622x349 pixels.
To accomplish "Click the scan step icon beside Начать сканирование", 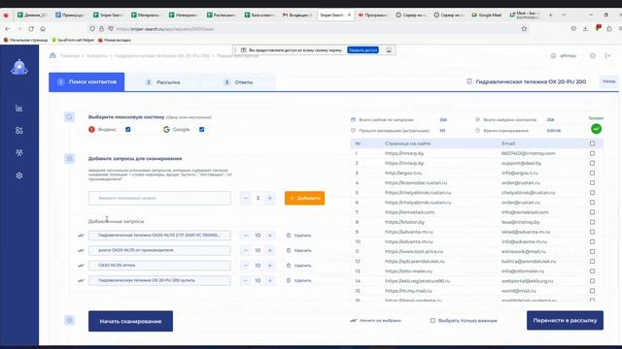I will coord(69,320).
